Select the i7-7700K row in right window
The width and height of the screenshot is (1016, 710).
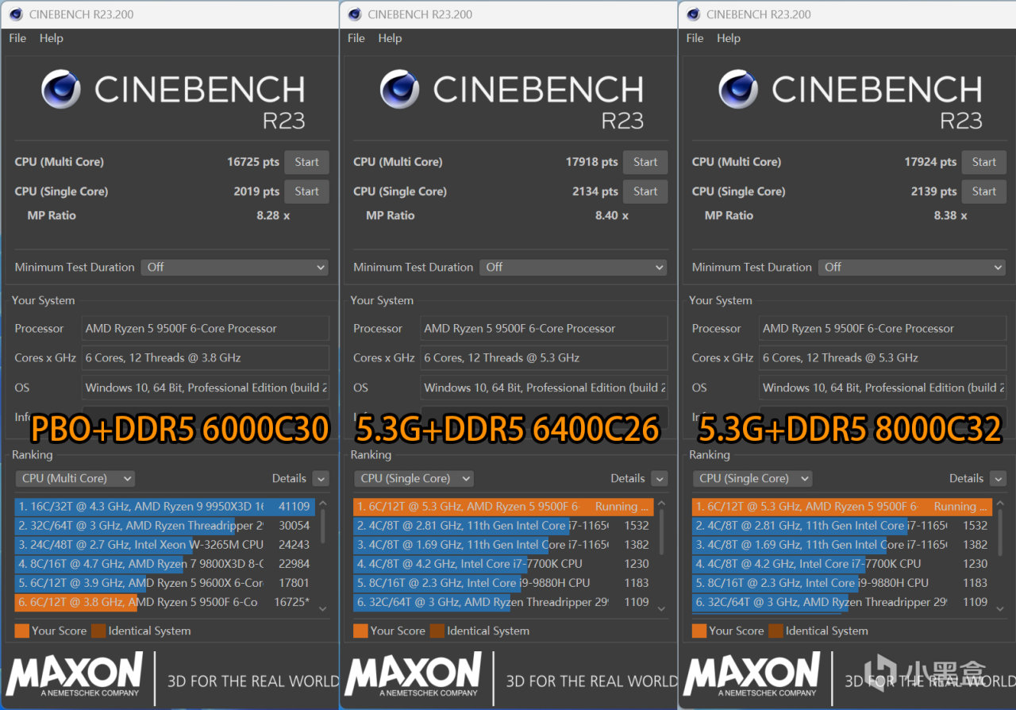pyautogui.click(x=842, y=564)
